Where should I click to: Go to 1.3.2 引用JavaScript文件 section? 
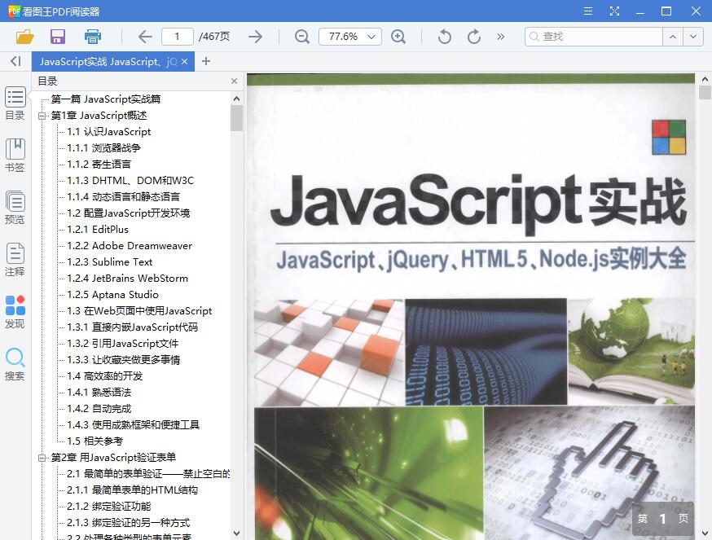tap(122, 344)
